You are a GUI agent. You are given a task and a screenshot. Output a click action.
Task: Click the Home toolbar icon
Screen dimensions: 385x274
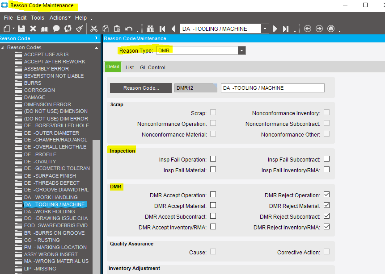click(331, 29)
